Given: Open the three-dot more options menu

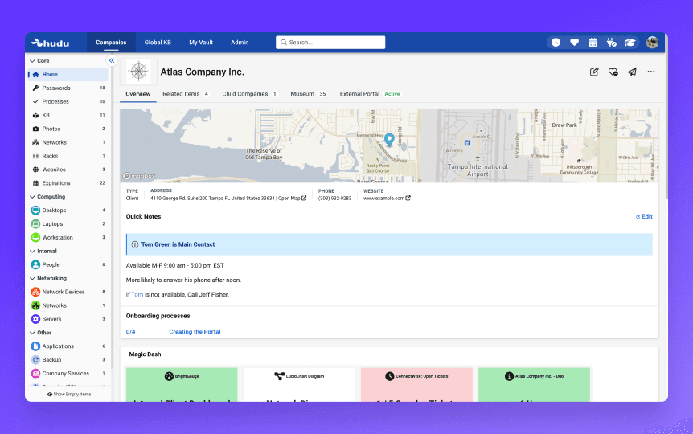Looking at the screenshot, I should coord(651,72).
